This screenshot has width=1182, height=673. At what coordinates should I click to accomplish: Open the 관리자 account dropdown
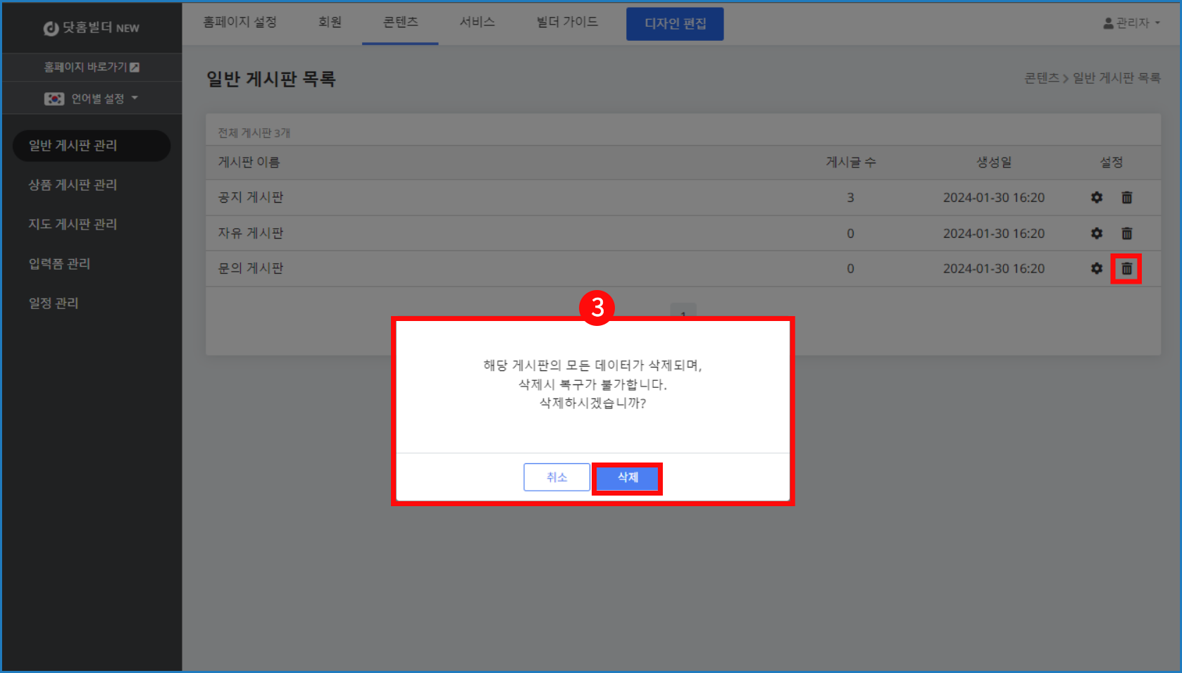(1131, 23)
